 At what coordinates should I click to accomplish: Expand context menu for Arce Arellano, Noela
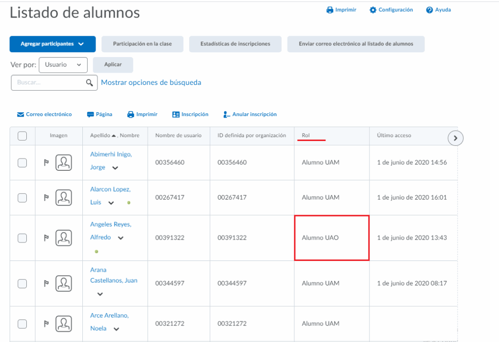(116, 329)
